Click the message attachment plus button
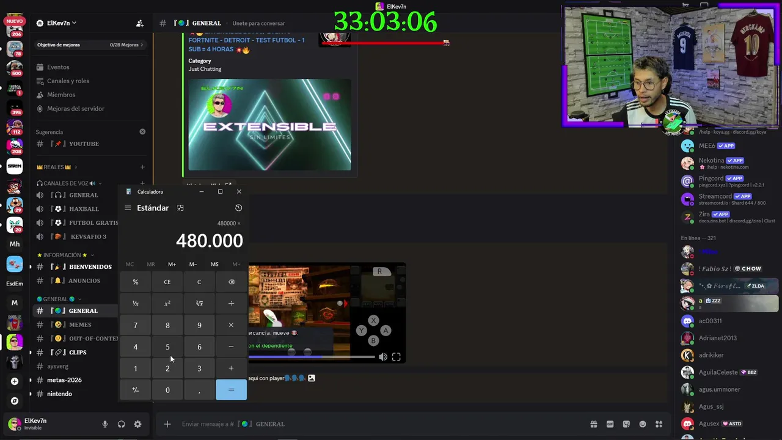 167,424
